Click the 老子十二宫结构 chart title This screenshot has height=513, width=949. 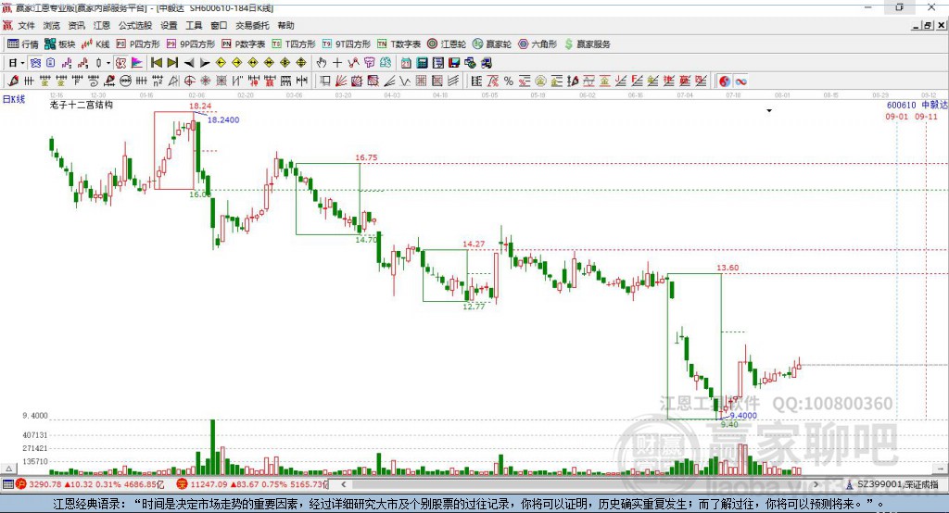(82, 105)
